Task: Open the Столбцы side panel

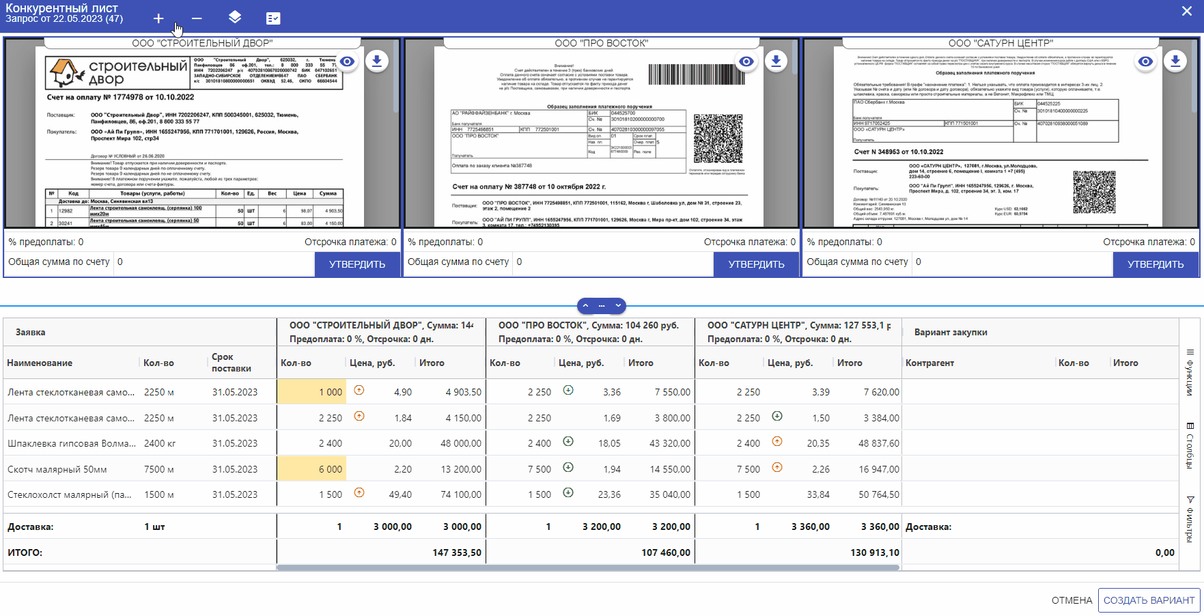Action: point(1190,446)
